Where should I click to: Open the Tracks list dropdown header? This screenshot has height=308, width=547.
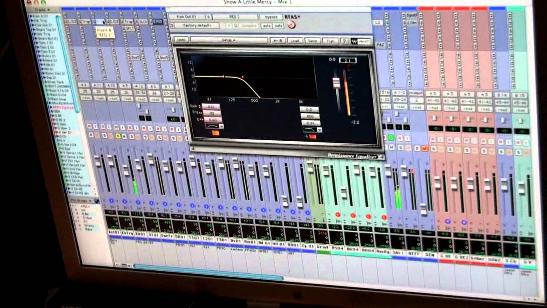click(42, 9)
